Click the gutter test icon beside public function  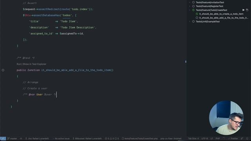[3, 70]
